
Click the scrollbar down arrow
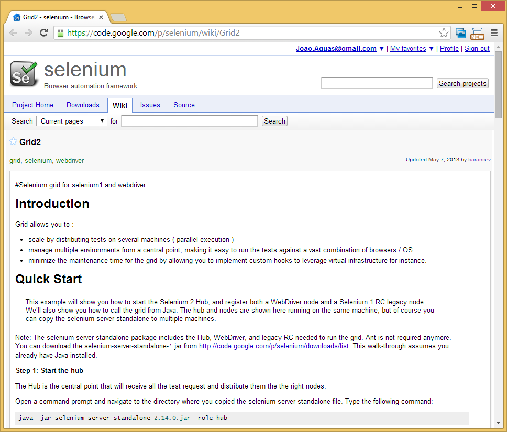pos(498,423)
